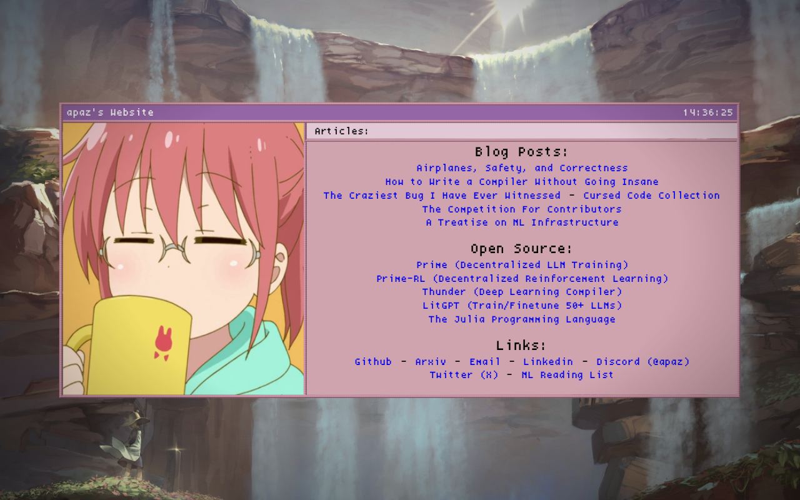
Task: Open Prime-RL Decentralized Reinforcement Learning link
Action: pyautogui.click(x=522, y=279)
